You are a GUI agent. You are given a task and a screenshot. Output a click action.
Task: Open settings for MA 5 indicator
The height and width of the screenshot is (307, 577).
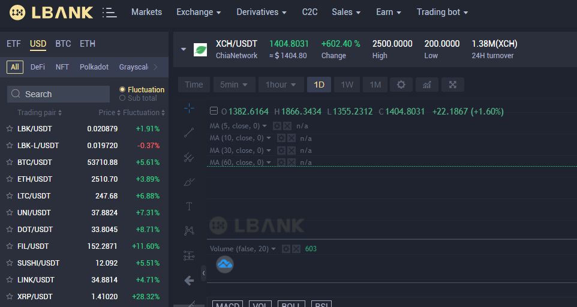point(277,126)
